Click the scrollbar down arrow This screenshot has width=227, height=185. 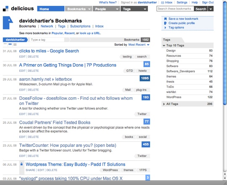tap(225, 178)
